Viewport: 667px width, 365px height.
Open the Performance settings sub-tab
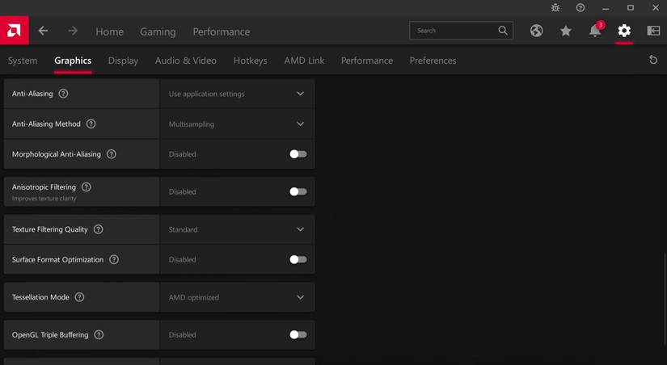tap(367, 61)
